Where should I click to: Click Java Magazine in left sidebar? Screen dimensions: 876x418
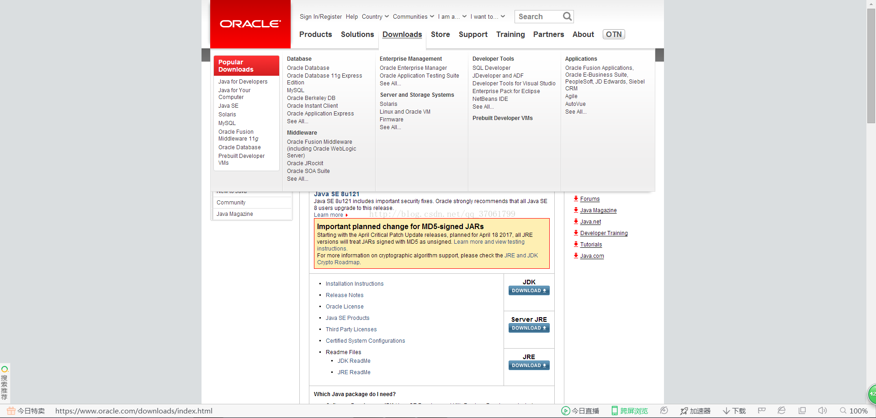[x=235, y=214]
